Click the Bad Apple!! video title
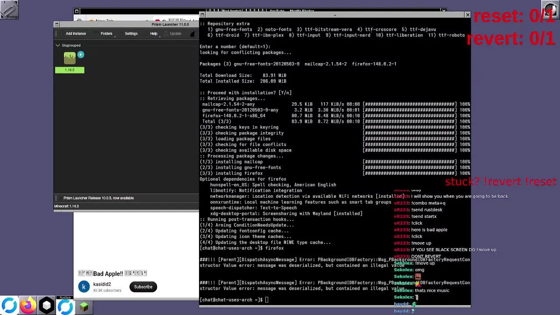Screen dimensions: 560x315 tap(112, 273)
